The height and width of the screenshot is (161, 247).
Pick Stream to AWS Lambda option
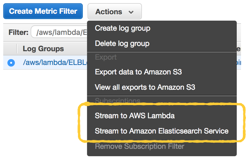click(x=135, y=116)
